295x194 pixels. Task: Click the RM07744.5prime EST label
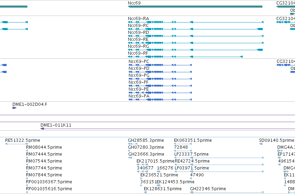tap(44, 168)
